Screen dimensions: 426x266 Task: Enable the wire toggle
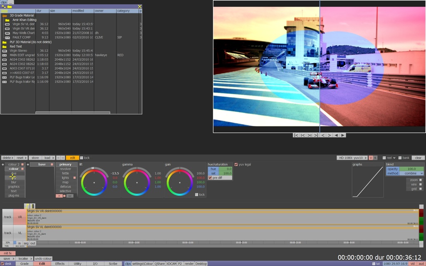tap(421, 184)
